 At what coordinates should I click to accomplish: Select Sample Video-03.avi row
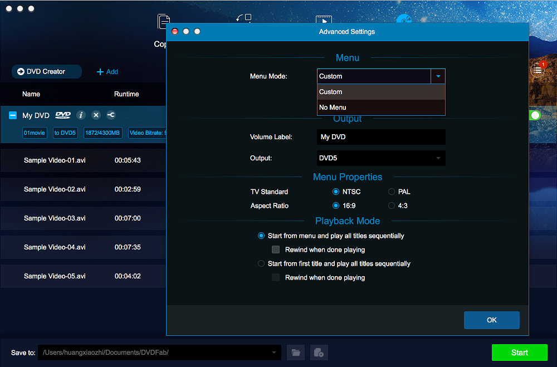coord(83,218)
